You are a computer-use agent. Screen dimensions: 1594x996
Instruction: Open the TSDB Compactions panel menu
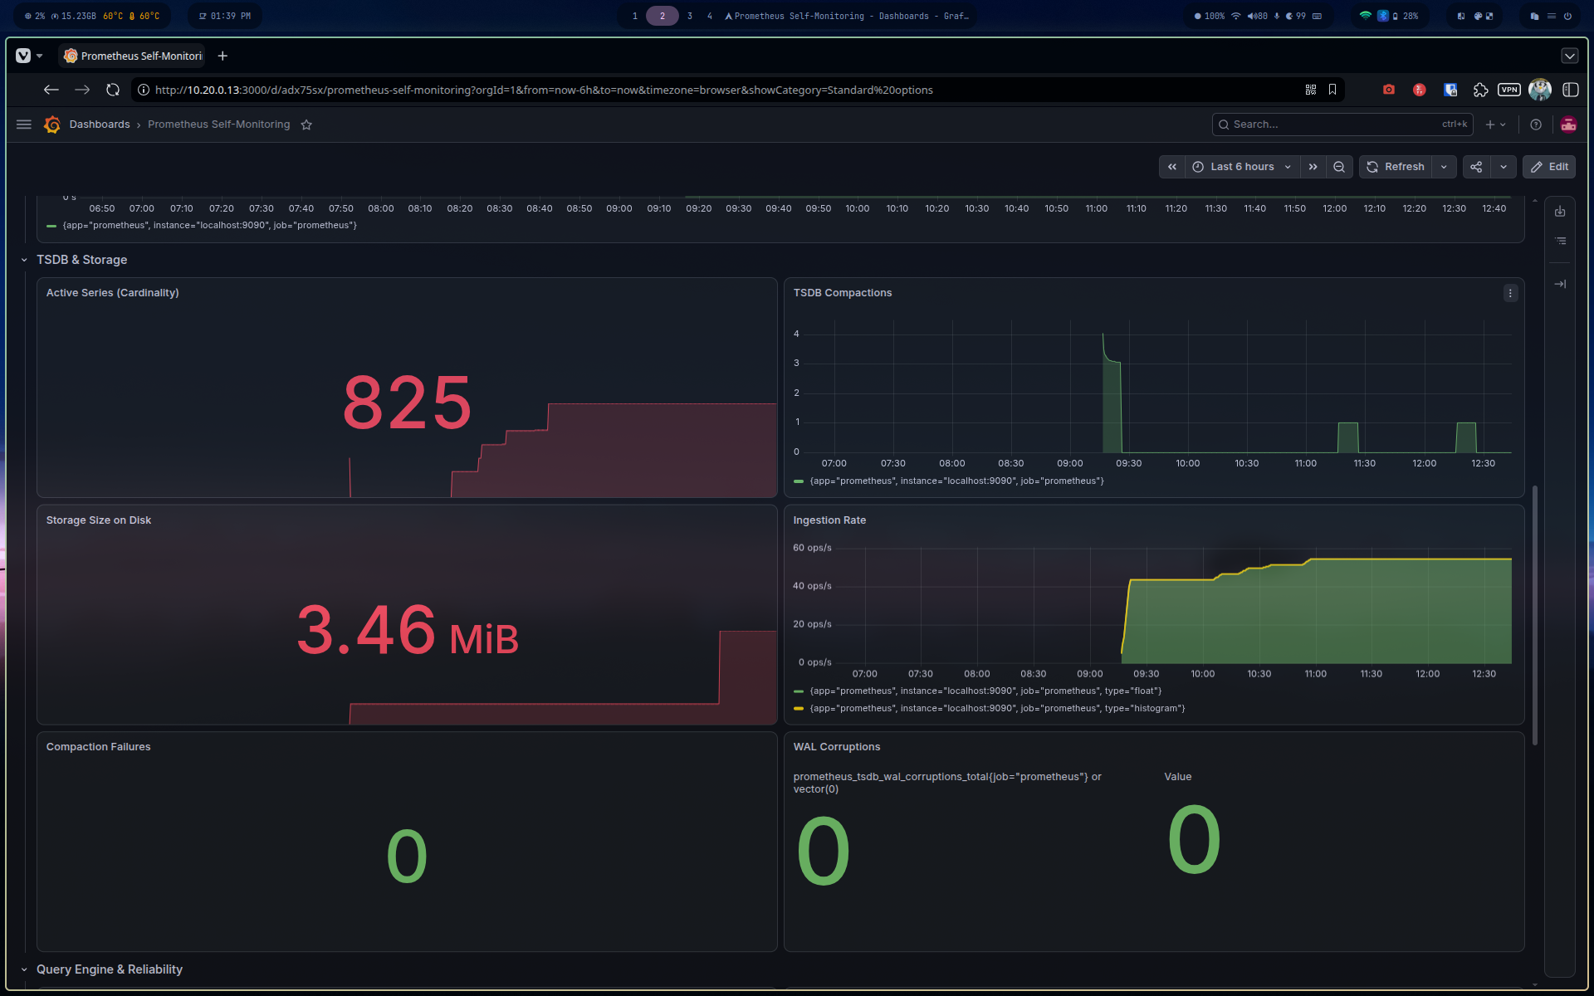pos(1510,293)
